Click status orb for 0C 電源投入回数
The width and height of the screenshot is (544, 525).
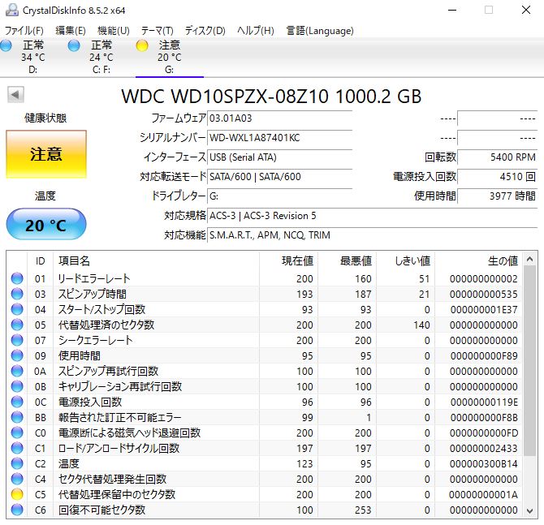point(17,402)
